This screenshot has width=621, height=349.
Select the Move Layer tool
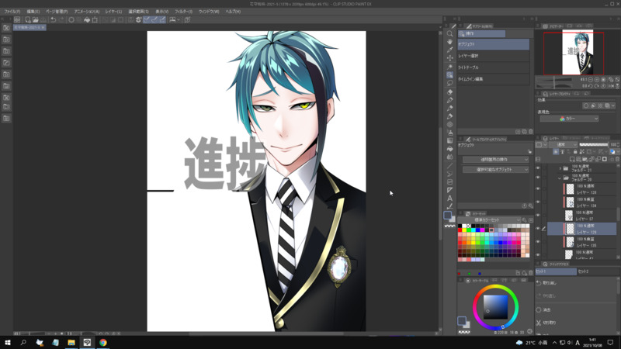(450, 58)
